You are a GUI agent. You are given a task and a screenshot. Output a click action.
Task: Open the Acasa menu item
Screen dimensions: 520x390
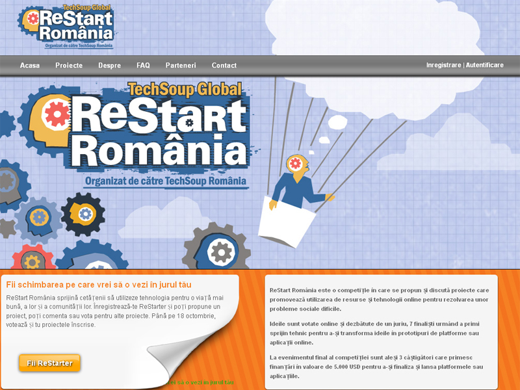pyautogui.click(x=30, y=66)
